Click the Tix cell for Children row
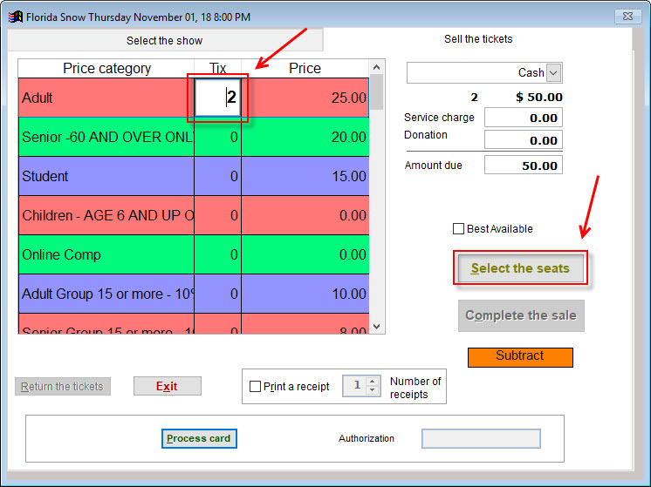 tap(218, 215)
